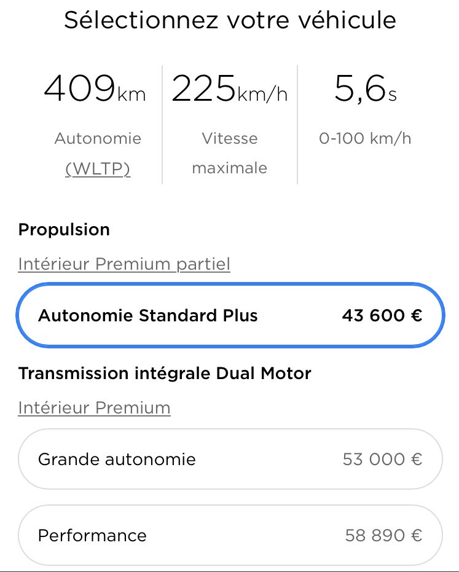Open Intérieur Premium link under Dual Motor

click(94, 407)
